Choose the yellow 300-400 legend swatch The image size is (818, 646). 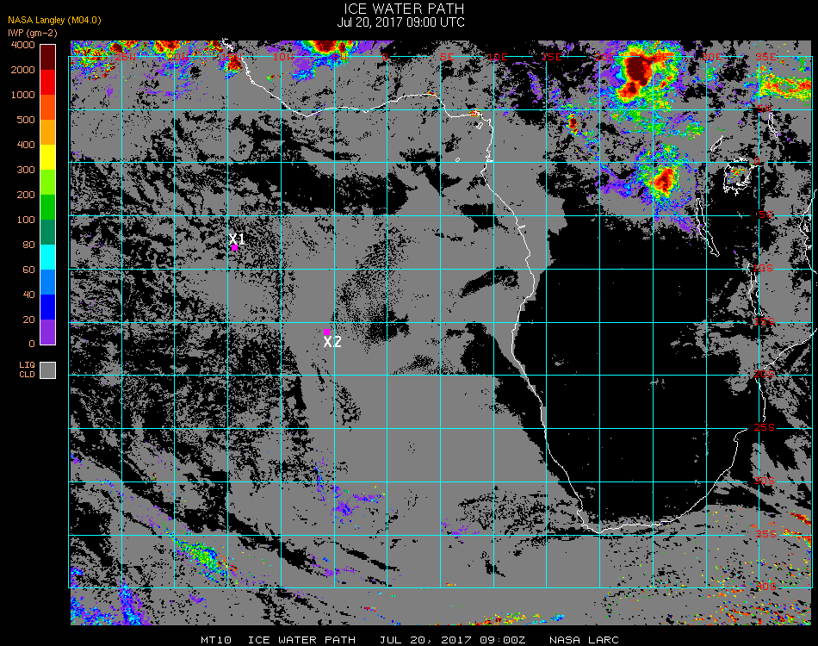coord(48,158)
